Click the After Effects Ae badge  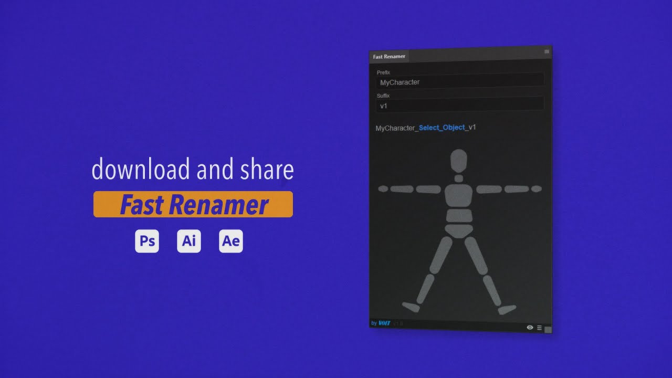[231, 241]
